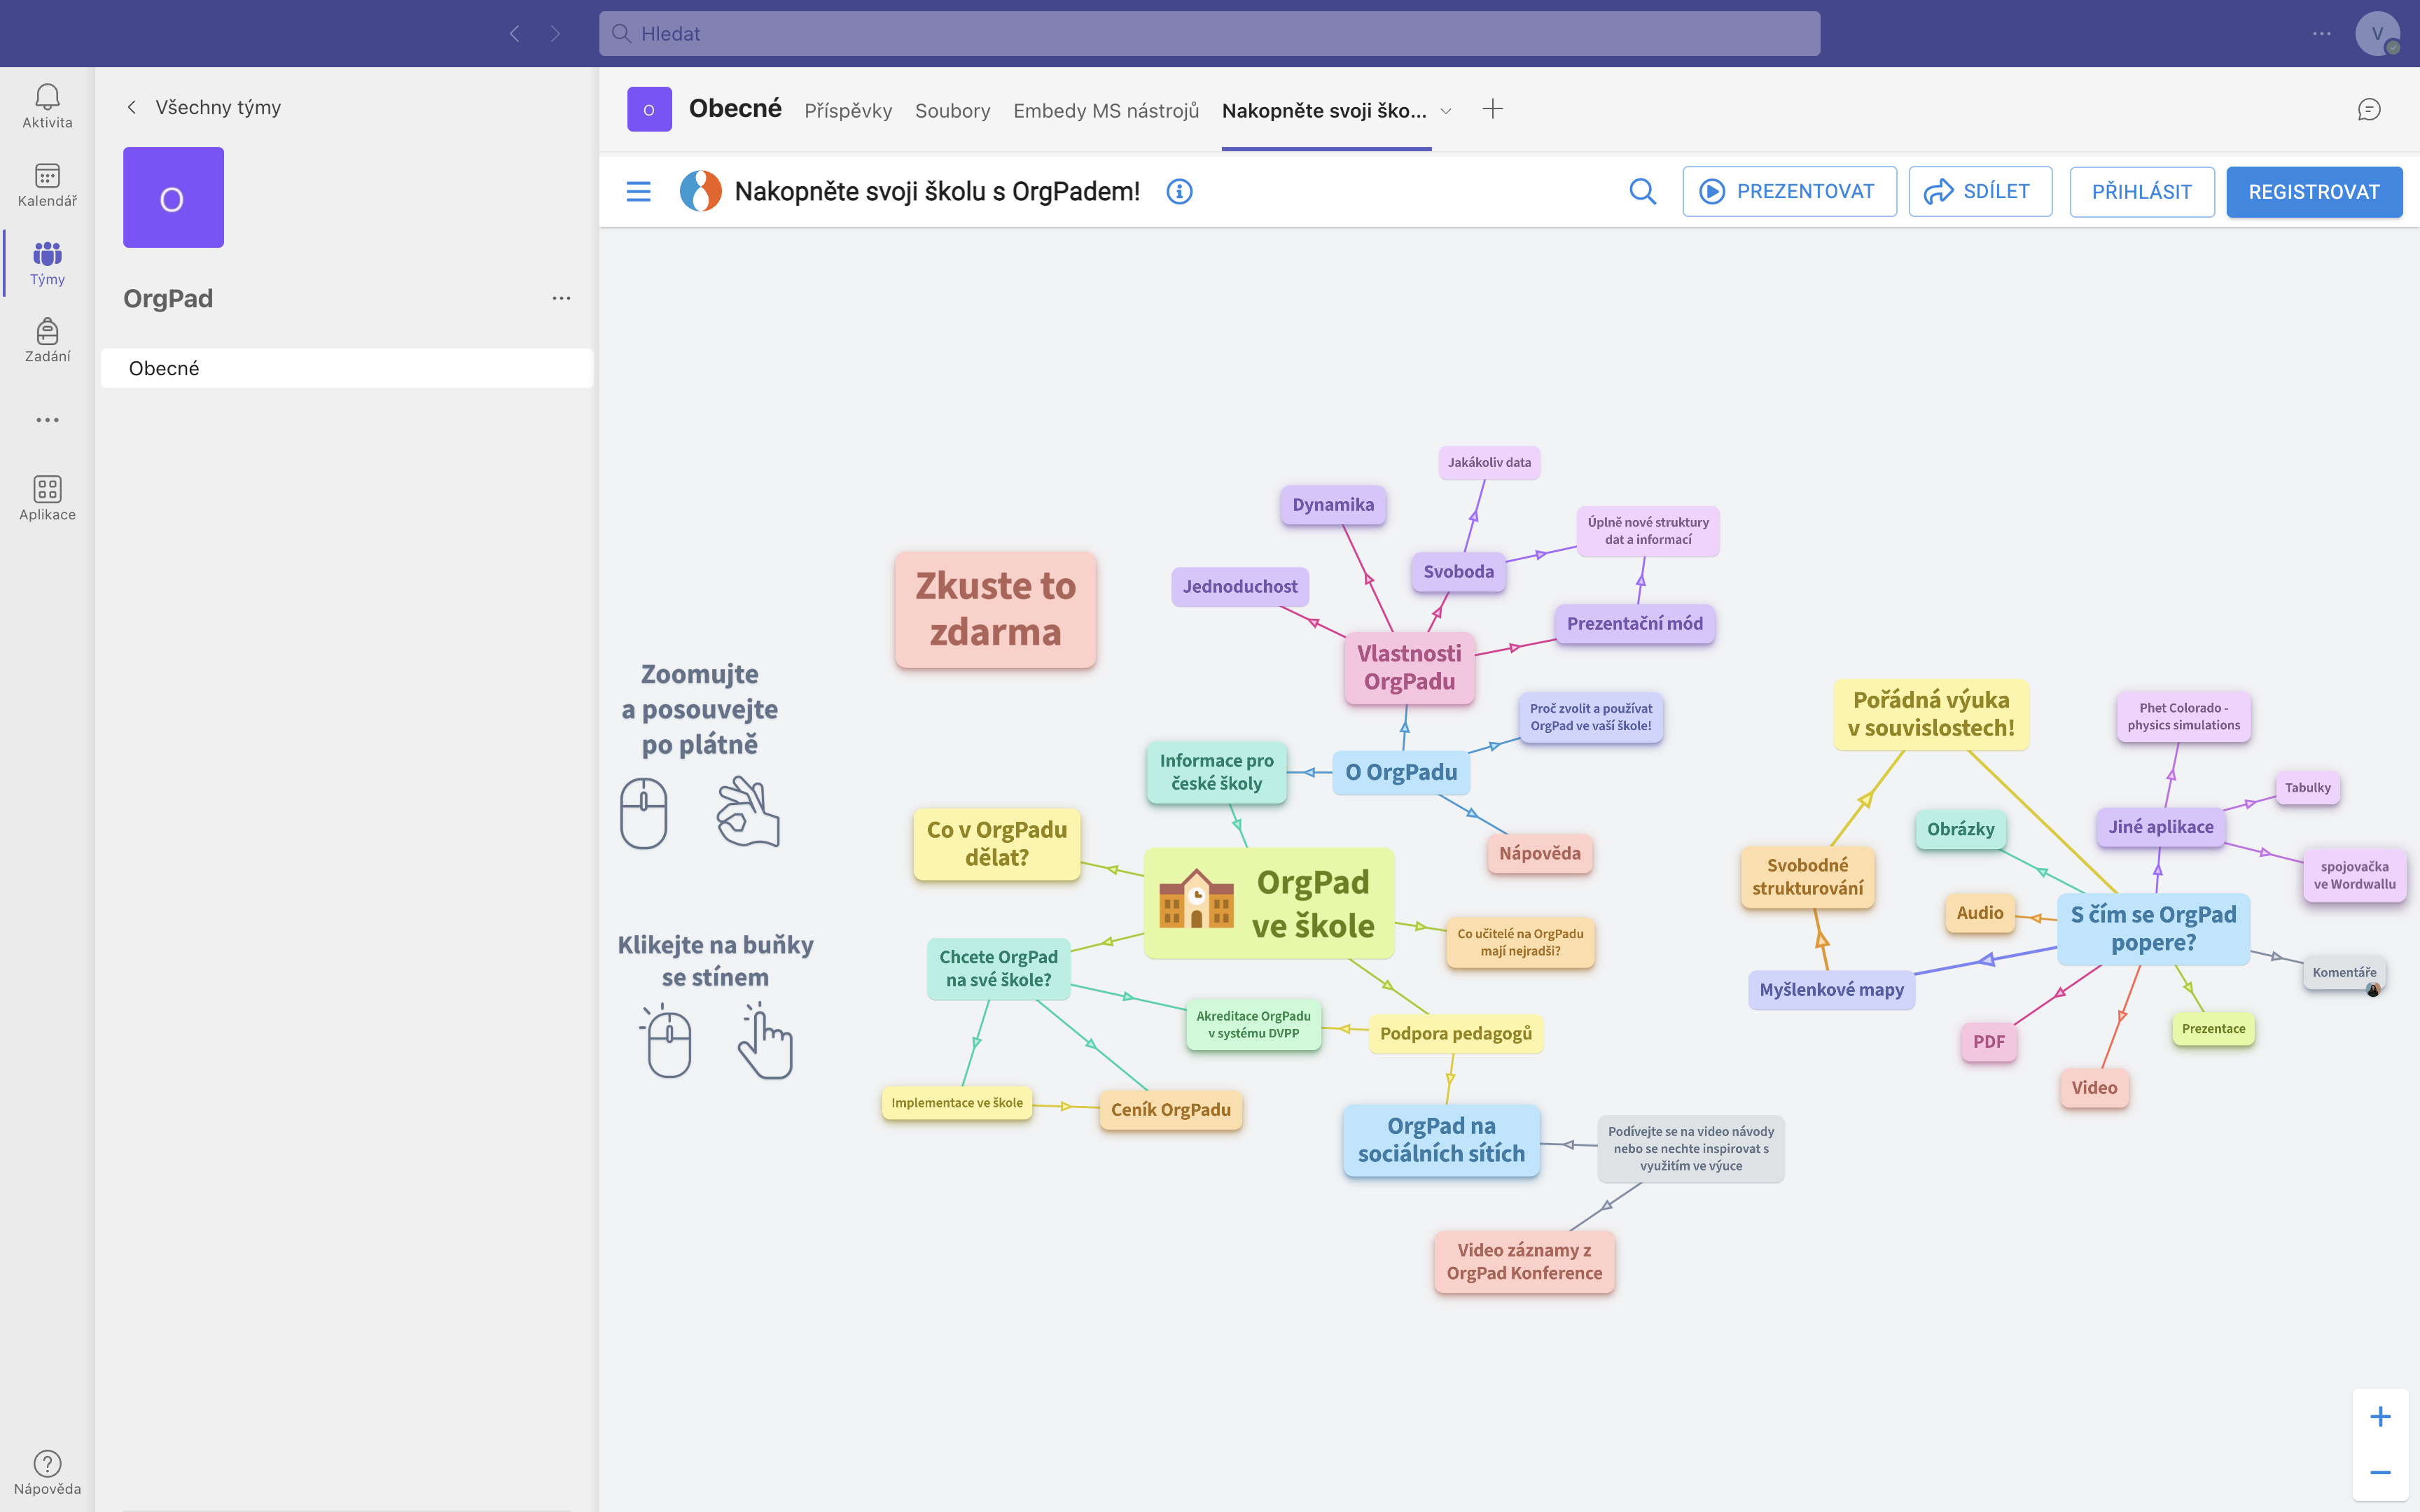Open the Embedy MS nástrojů tab
Image resolution: width=2420 pixels, height=1512 pixels.
[1105, 111]
